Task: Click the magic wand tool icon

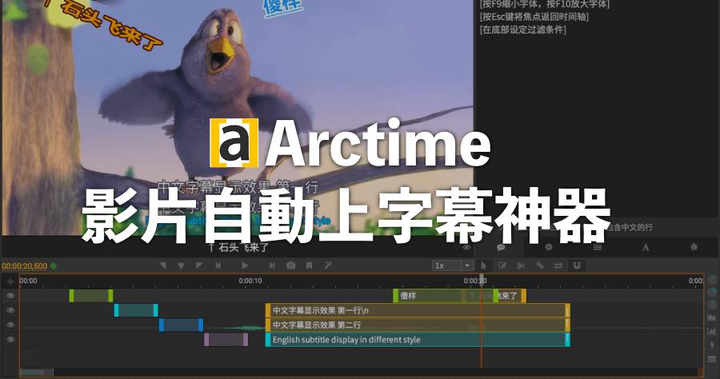Action: tap(328, 265)
